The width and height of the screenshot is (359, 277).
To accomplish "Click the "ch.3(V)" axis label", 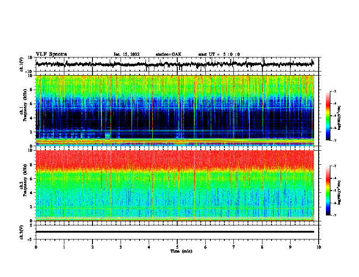I will (22, 232).
